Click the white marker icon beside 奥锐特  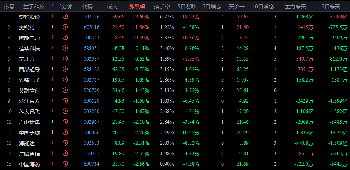coord(52,27)
